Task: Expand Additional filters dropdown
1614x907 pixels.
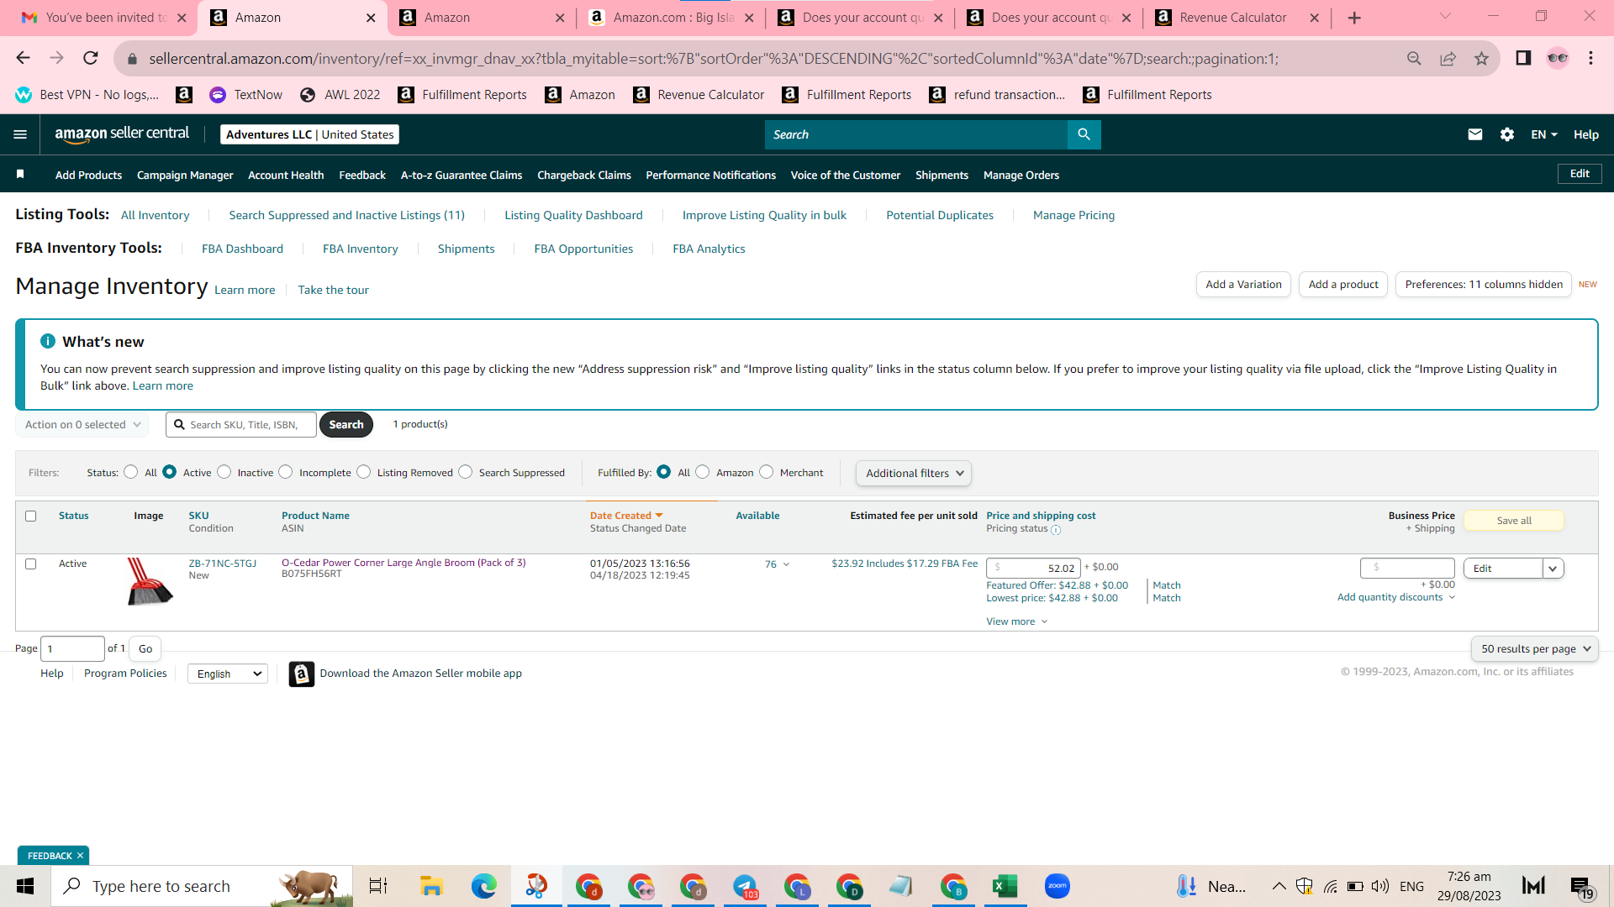Action: coord(914,474)
